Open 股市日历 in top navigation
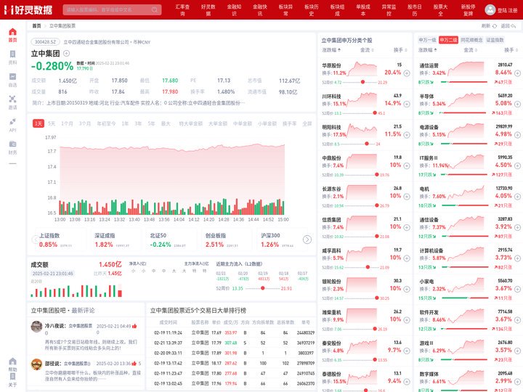 pos(415,10)
